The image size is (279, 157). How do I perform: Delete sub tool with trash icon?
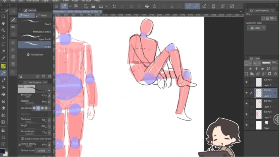(x=50, y=77)
